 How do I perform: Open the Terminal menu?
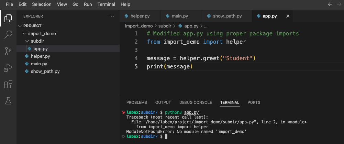(x=106, y=4)
